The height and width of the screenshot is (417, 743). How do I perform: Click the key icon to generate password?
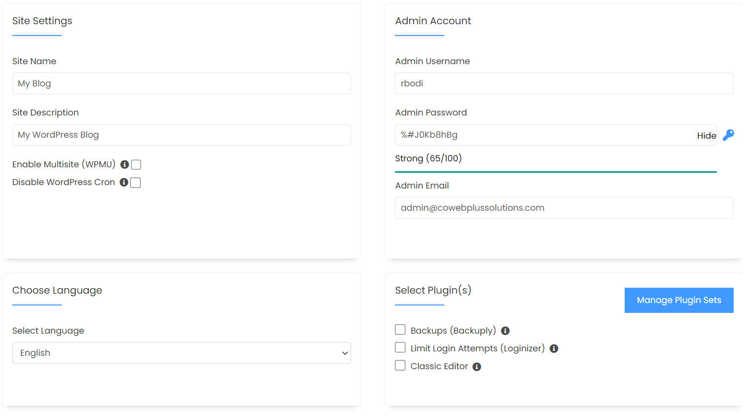(728, 135)
